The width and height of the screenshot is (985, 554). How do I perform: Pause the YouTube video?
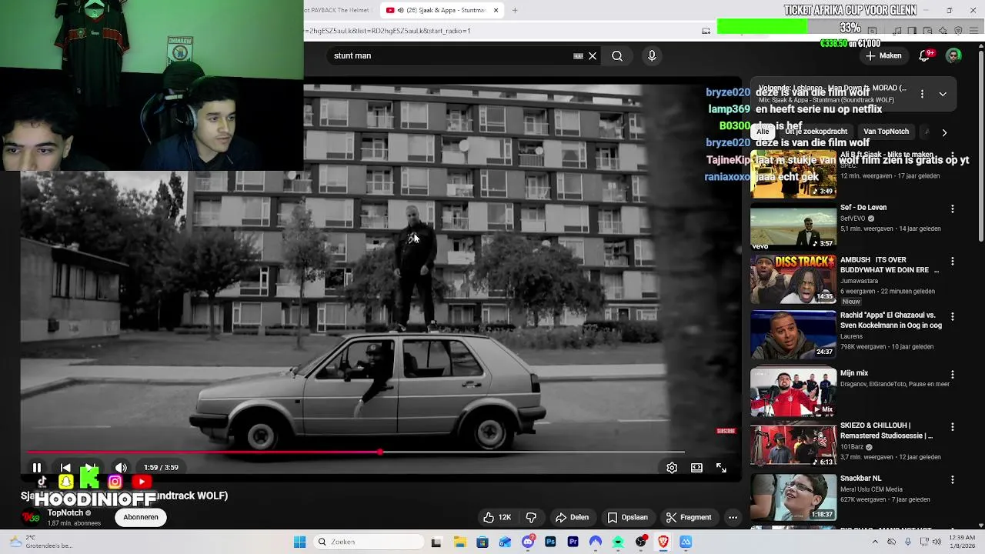(36, 468)
